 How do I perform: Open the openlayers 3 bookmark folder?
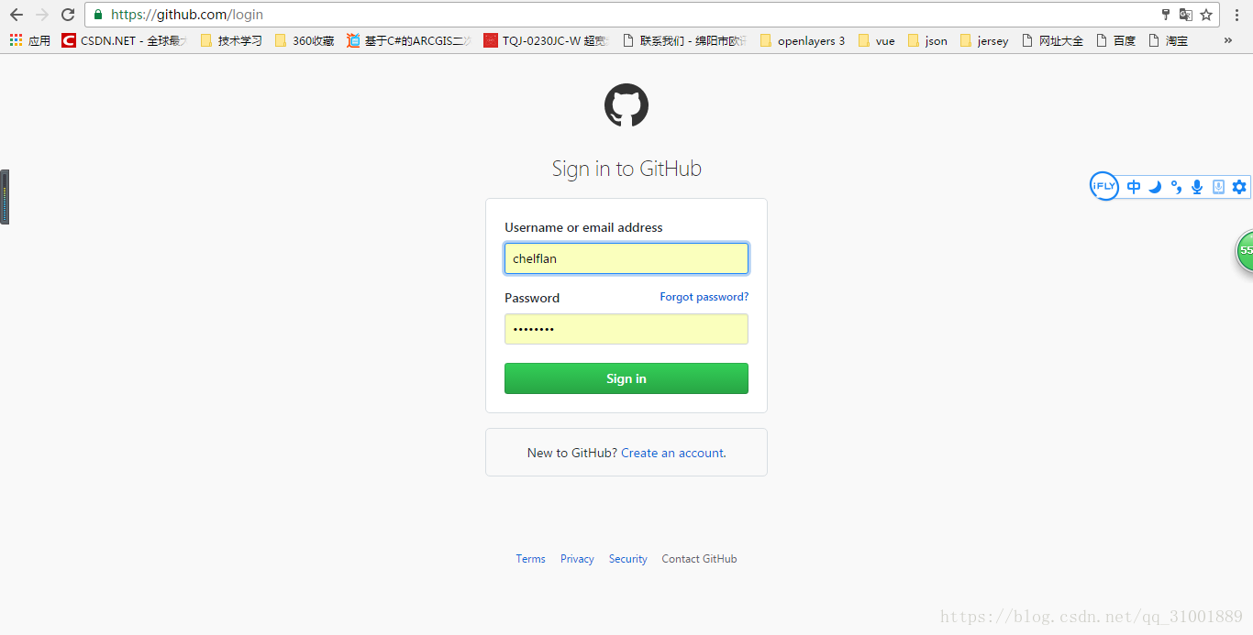point(803,40)
